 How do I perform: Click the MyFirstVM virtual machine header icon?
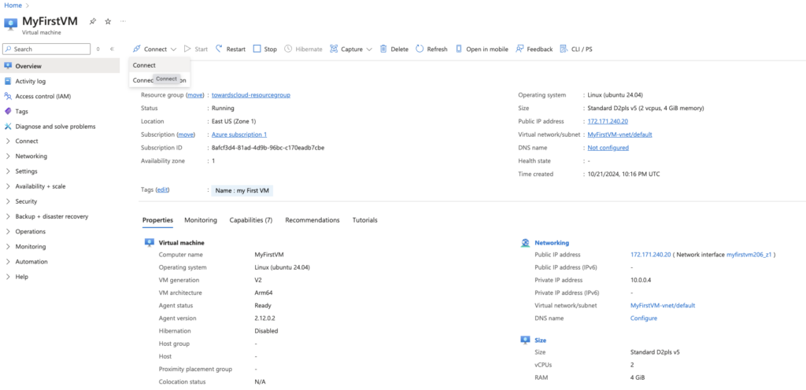[x=11, y=24]
